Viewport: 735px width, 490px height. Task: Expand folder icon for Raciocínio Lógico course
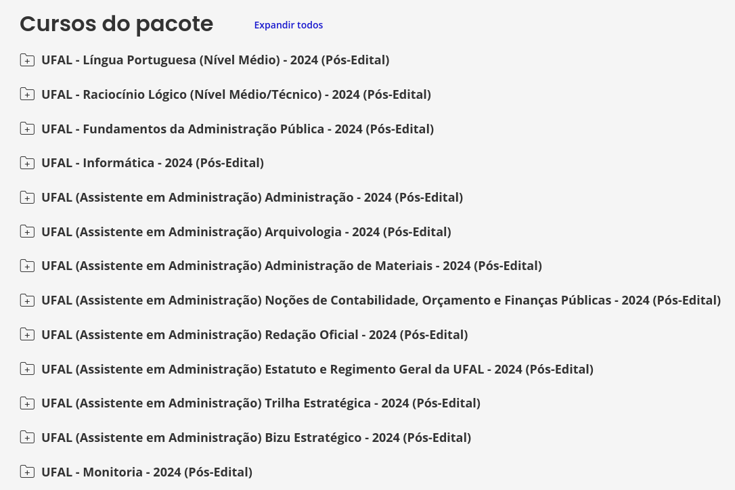(27, 94)
